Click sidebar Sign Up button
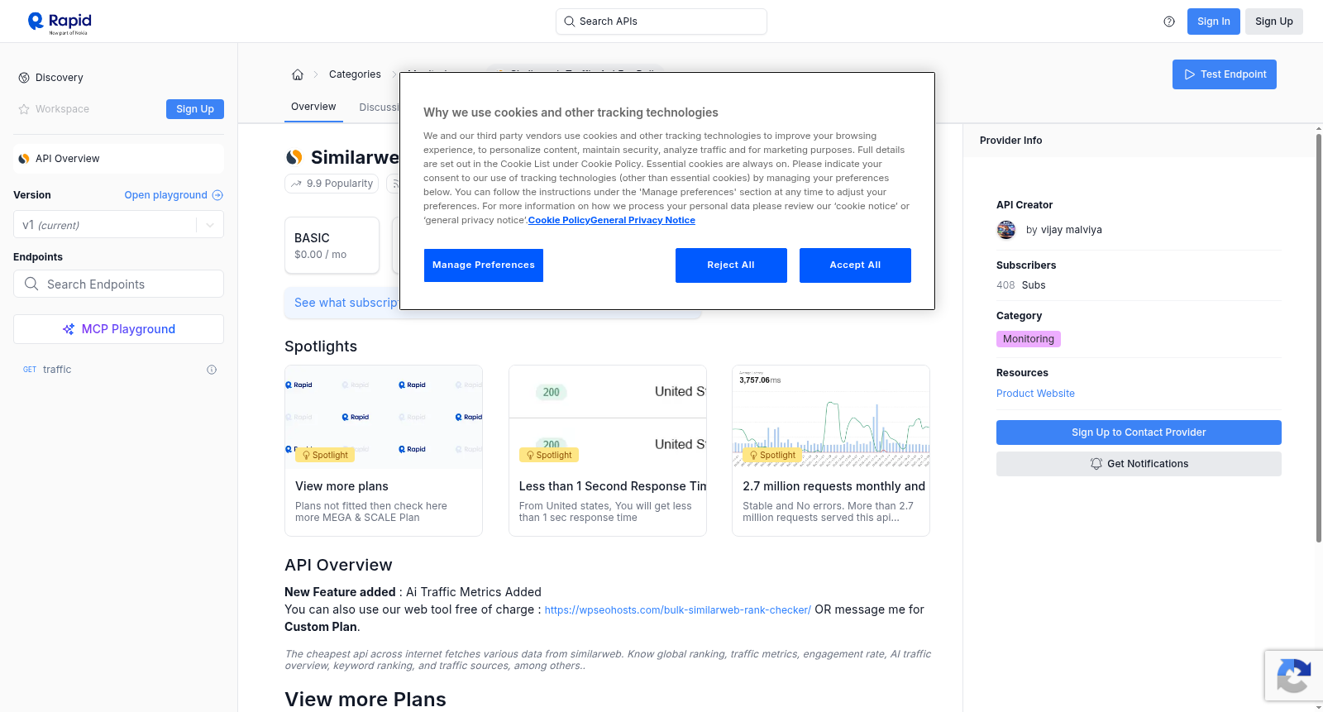This screenshot has height=712, width=1323. 195,109
